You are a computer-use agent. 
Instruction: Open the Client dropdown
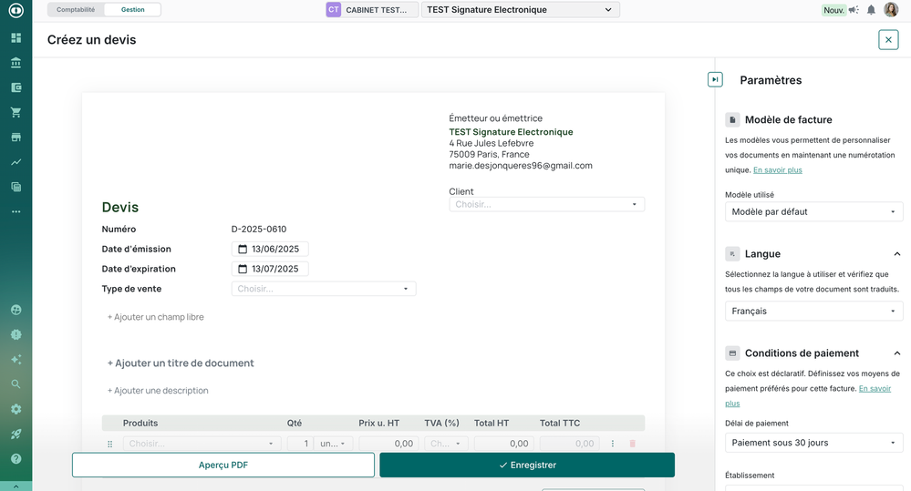(546, 205)
